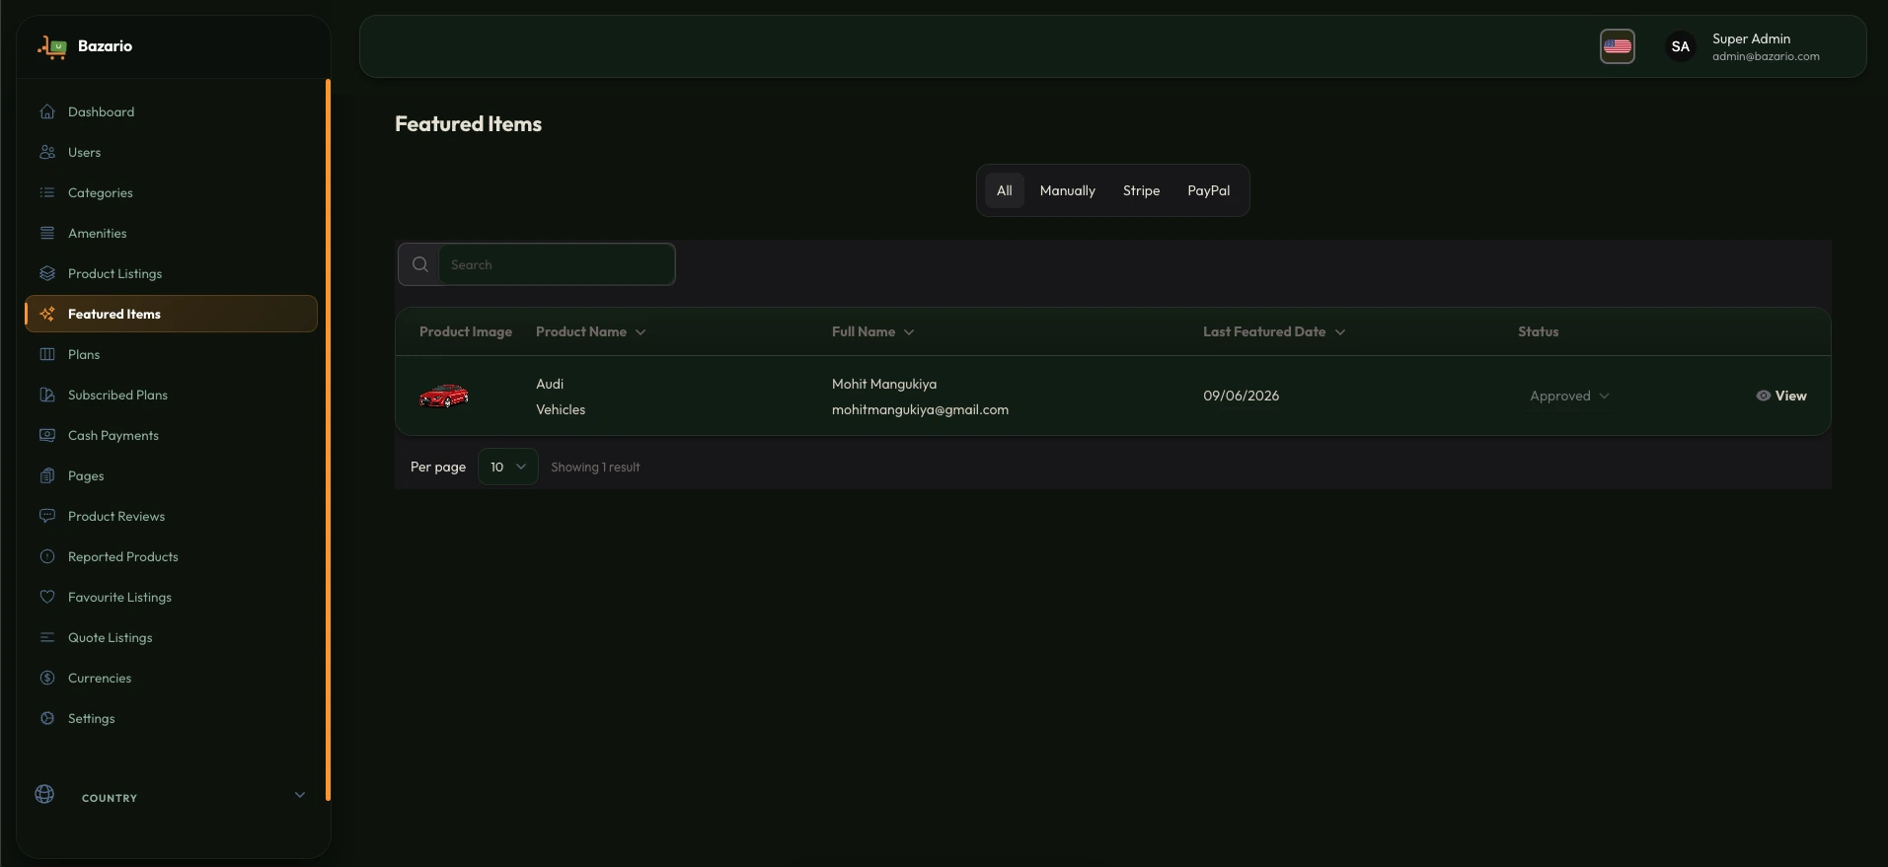Sort by Last Featured Date column

point(1274,331)
